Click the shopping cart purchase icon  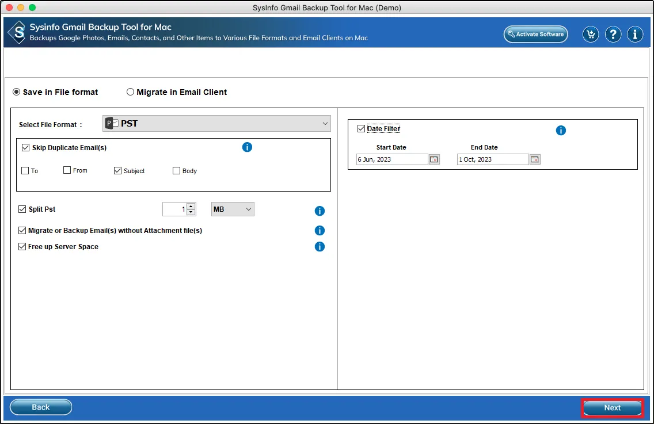coord(591,35)
